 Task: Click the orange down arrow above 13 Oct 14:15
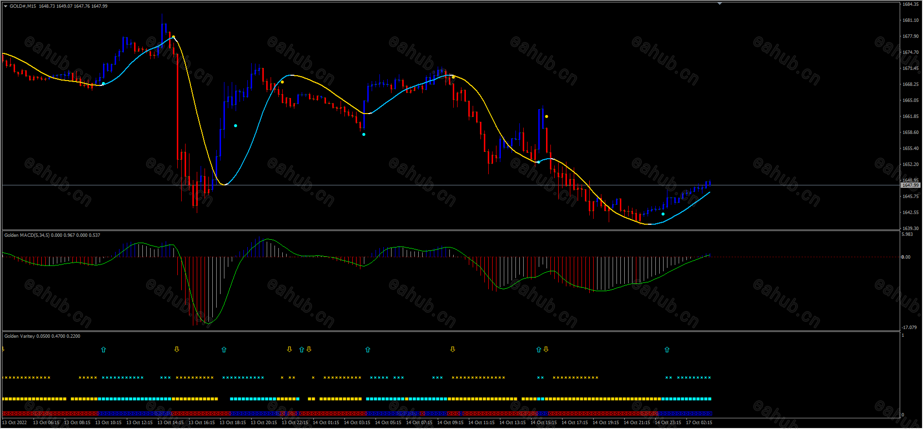177,349
